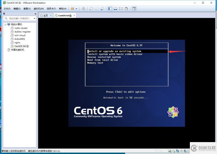
Task: Close the CentOS 64 位 tab
Action: pyautogui.click(x=74, y=15)
